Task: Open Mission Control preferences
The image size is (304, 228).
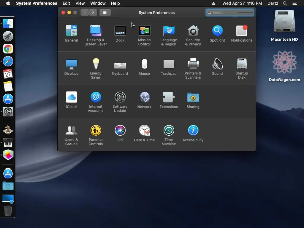Action: coord(145,35)
